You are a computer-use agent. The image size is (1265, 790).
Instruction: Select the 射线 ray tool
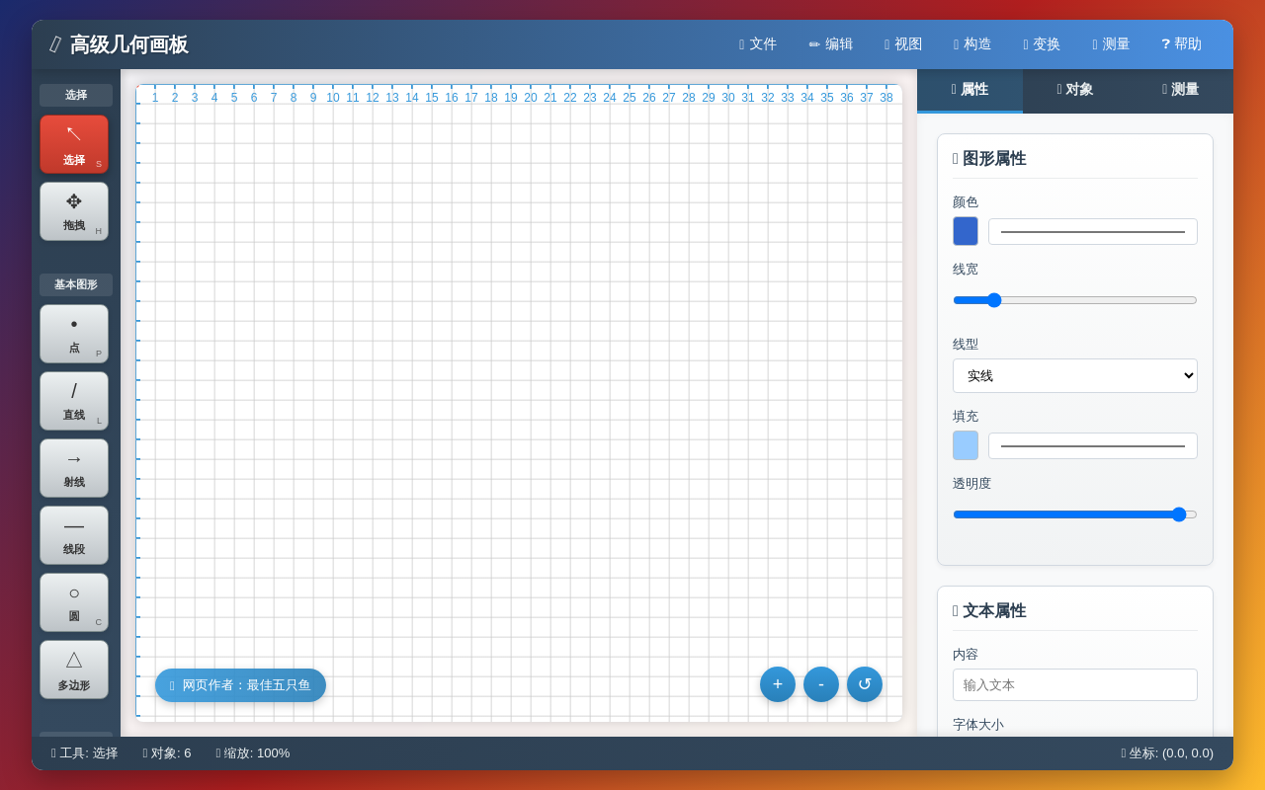(74, 468)
